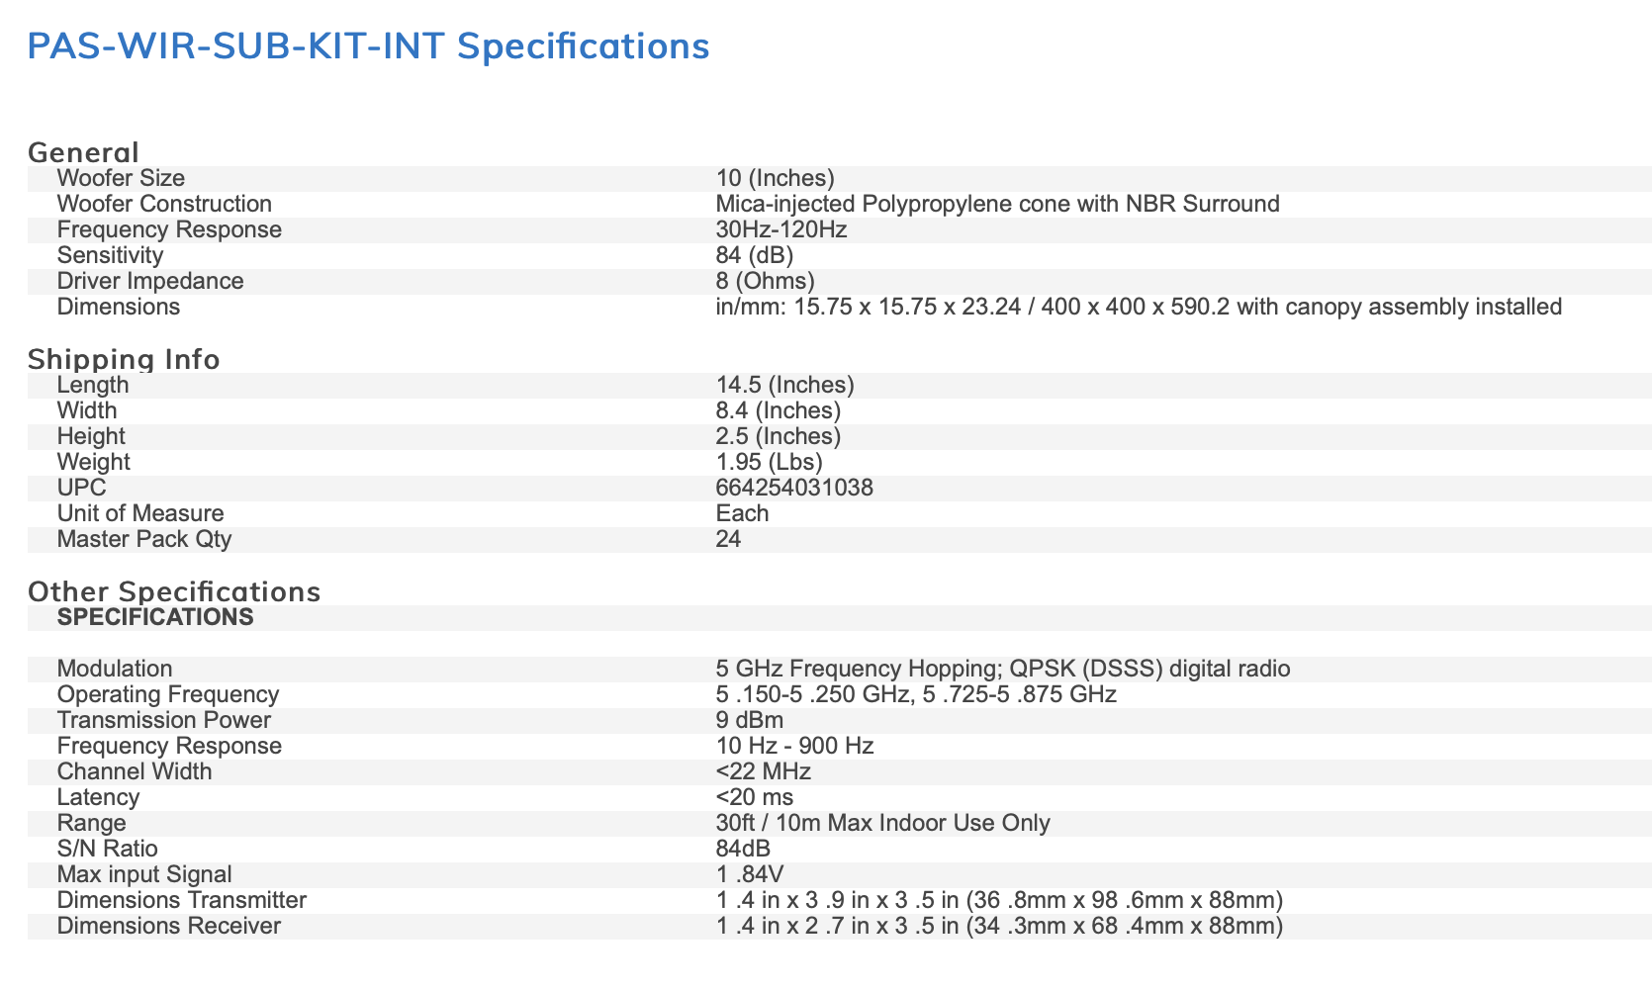
Task: Select the Length 14.5 (Inches) value
Action: (x=784, y=385)
